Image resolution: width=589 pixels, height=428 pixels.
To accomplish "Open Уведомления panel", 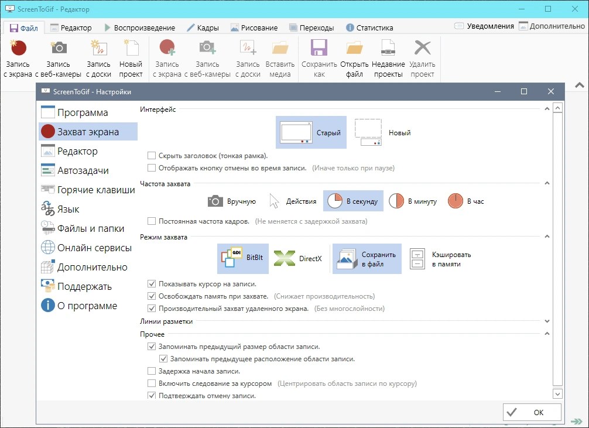I will click(x=484, y=26).
